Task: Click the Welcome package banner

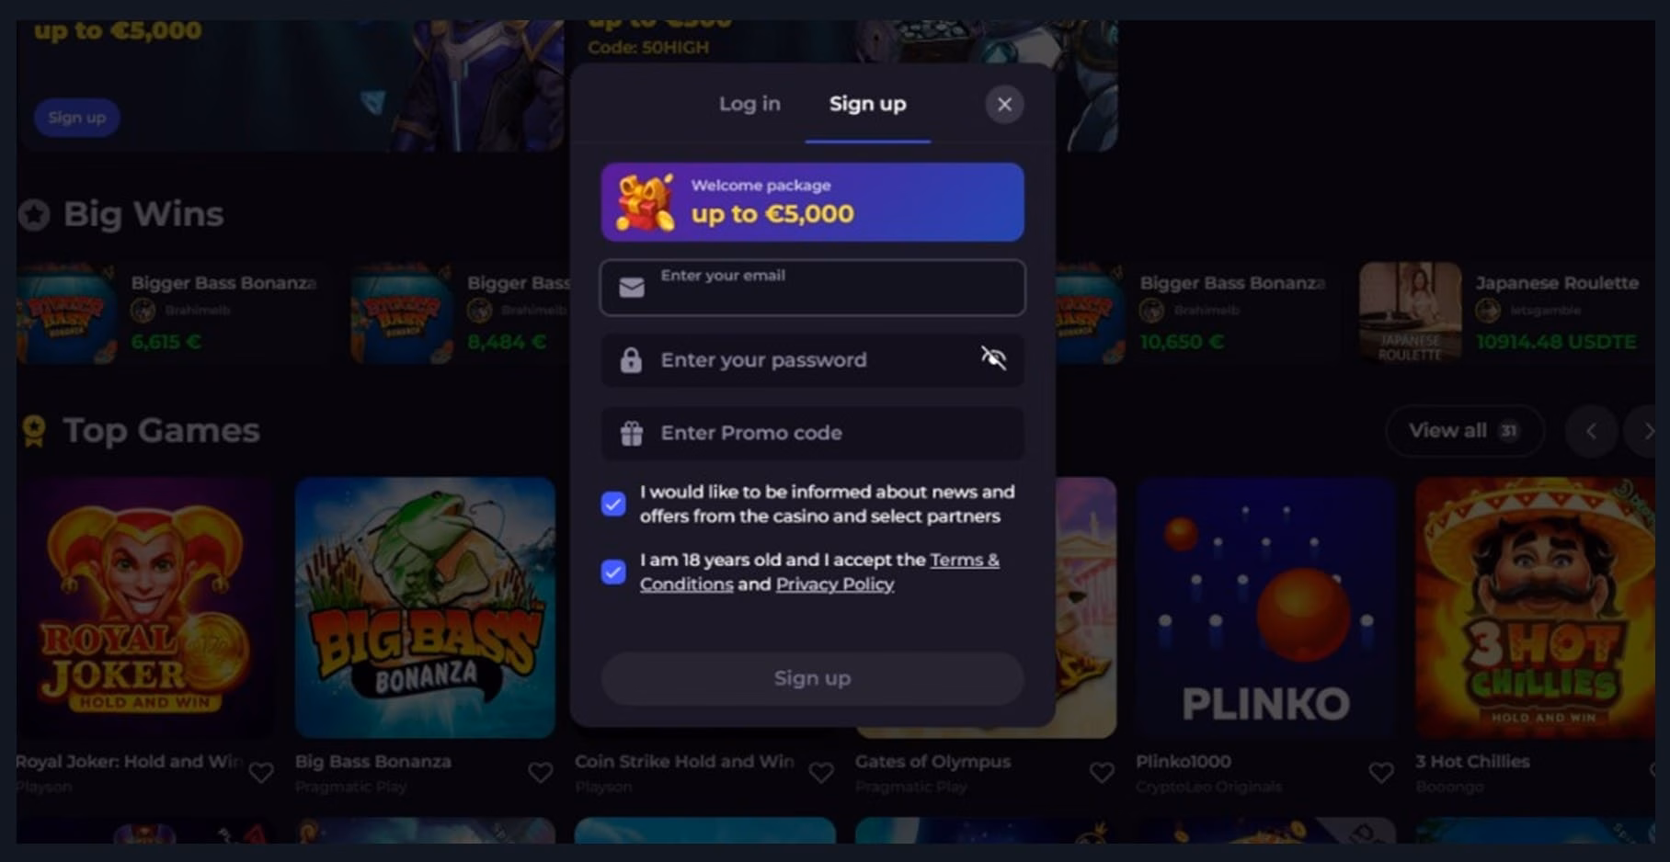Action: tap(812, 202)
